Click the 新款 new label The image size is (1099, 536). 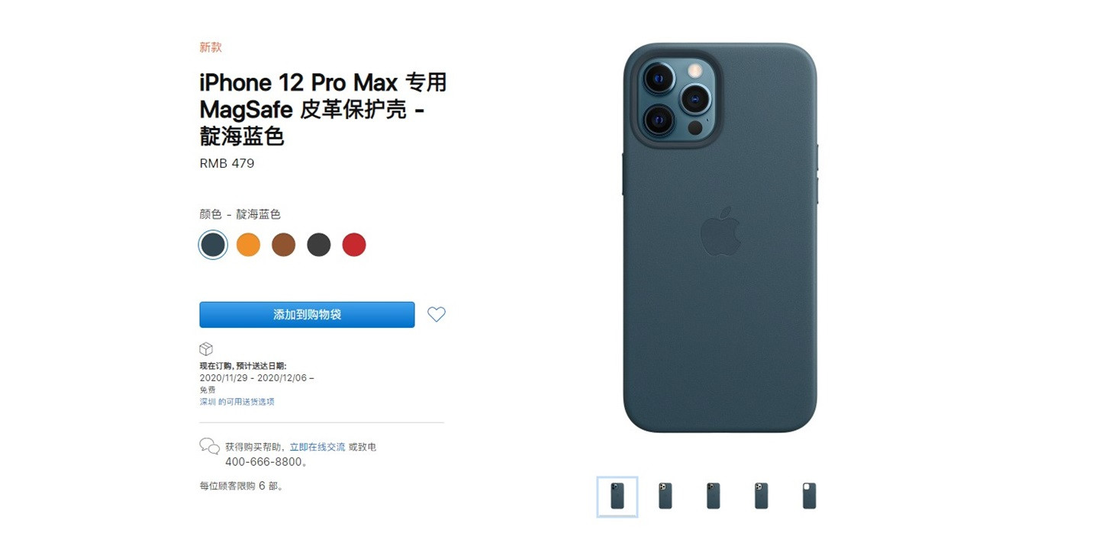pyautogui.click(x=211, y=47)
